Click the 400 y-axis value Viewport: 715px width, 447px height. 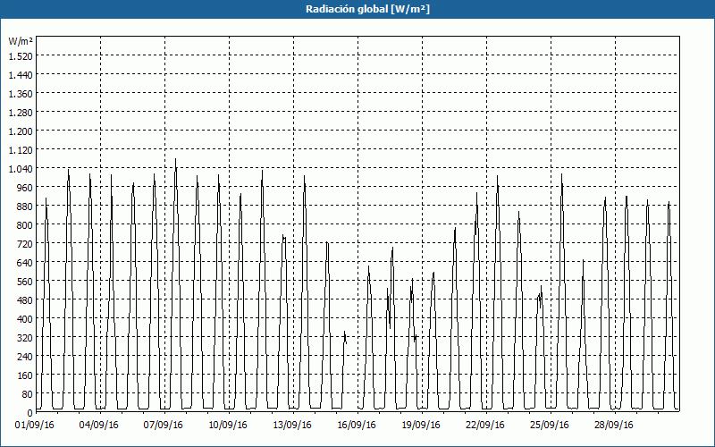[25, 319]
